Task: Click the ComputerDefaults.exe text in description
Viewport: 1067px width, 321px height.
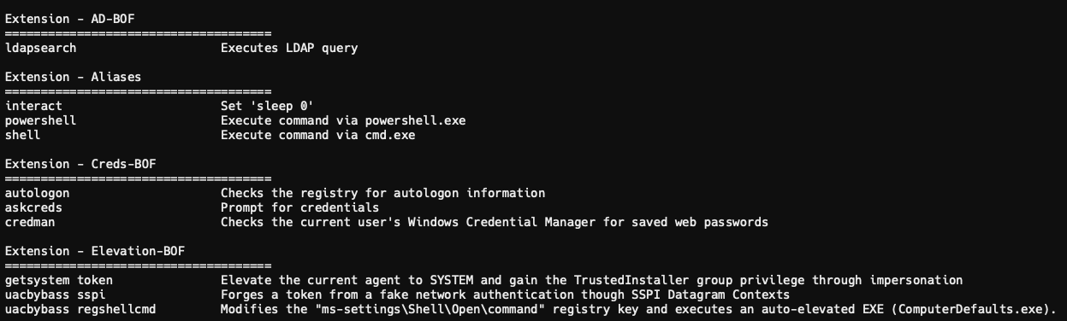Action: (969, 309)
